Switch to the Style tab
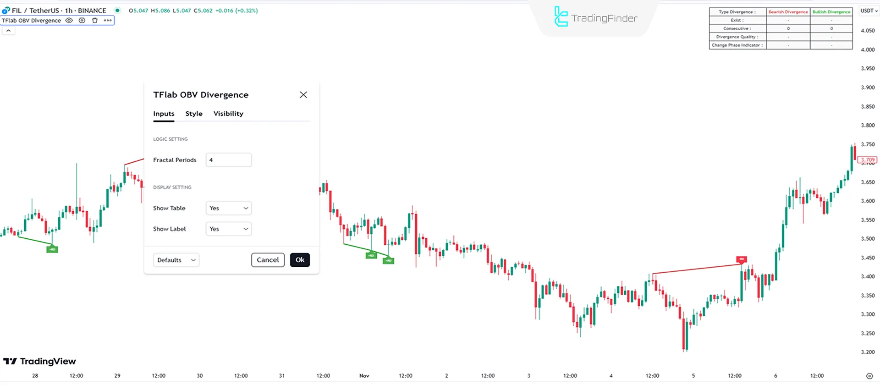This screenshot has width=880, height=385. click(193, 114)
